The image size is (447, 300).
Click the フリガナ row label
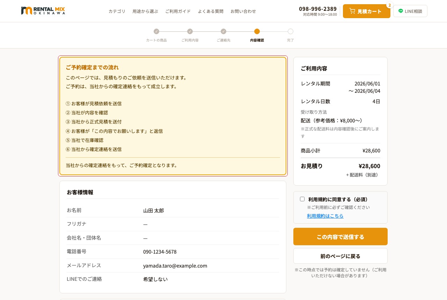(x=76, y=224)
